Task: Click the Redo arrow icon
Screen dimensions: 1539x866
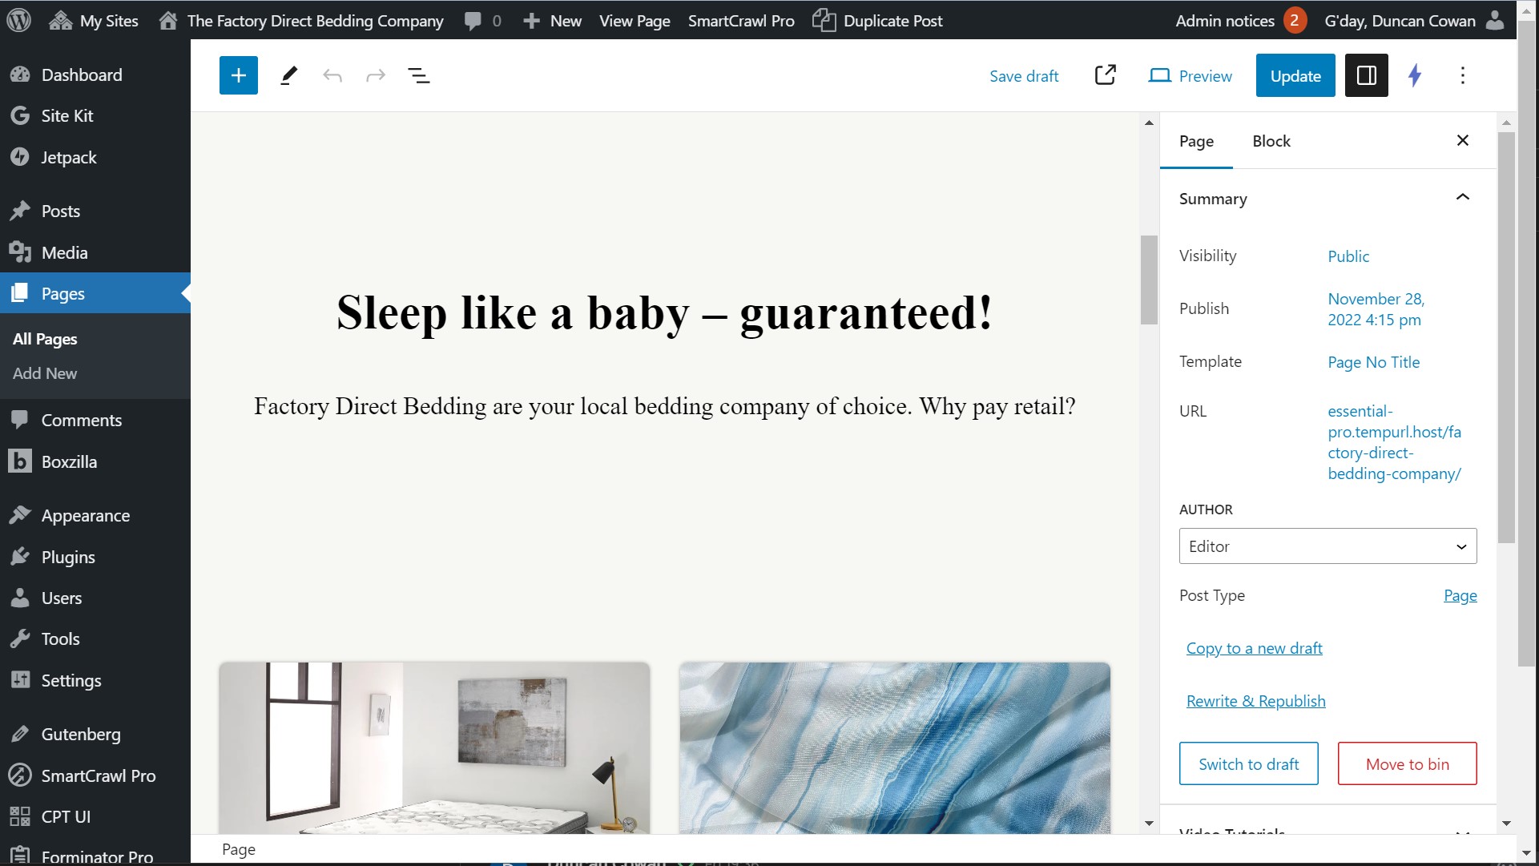Action: point(376,75)
